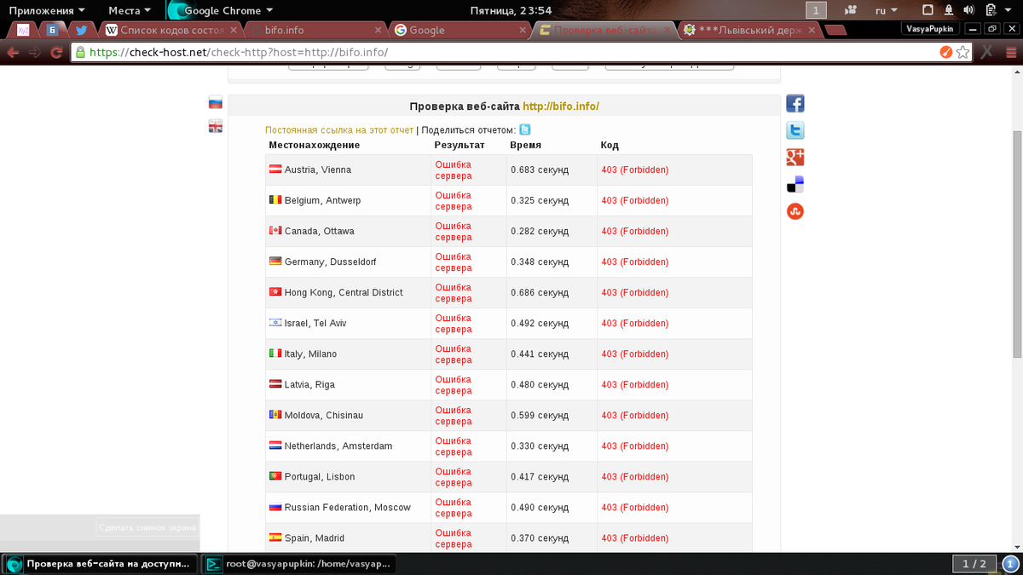Switch to the VK pinned tab

click(x=52, y=30)
